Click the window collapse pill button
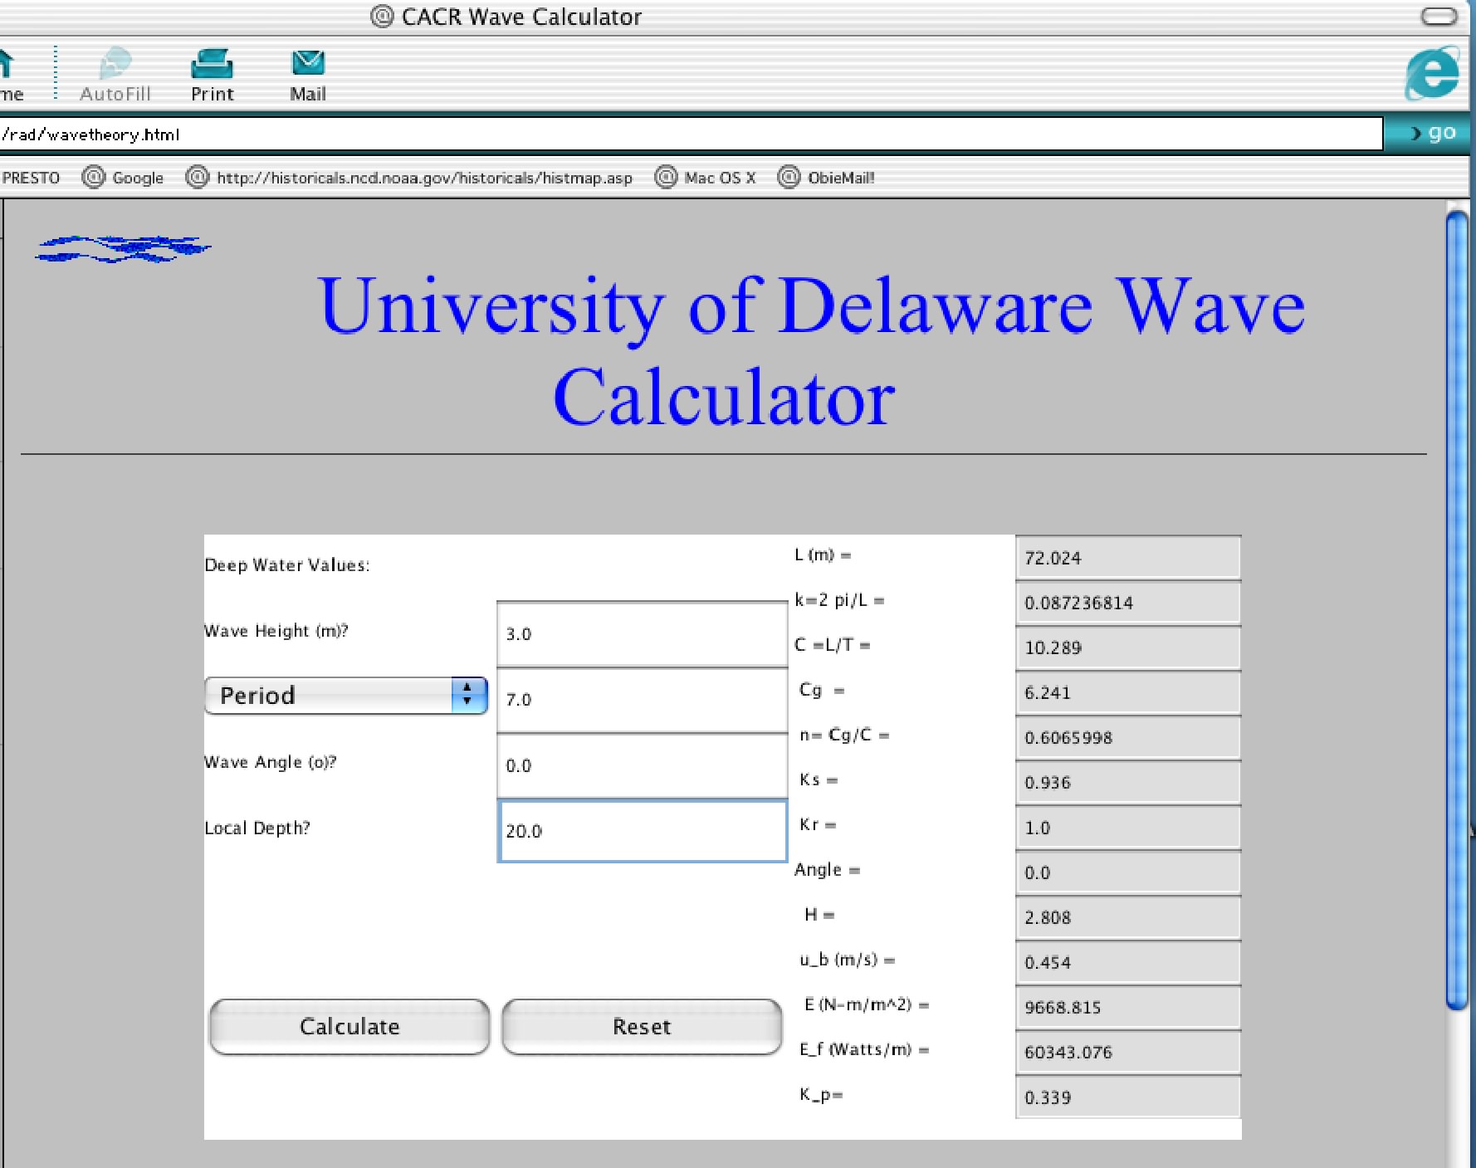This screenshot has height=1168, width=1476. click(x=1439, y=17)
